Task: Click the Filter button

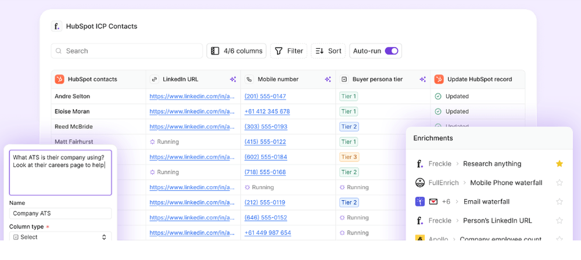Action: [289, 51]
